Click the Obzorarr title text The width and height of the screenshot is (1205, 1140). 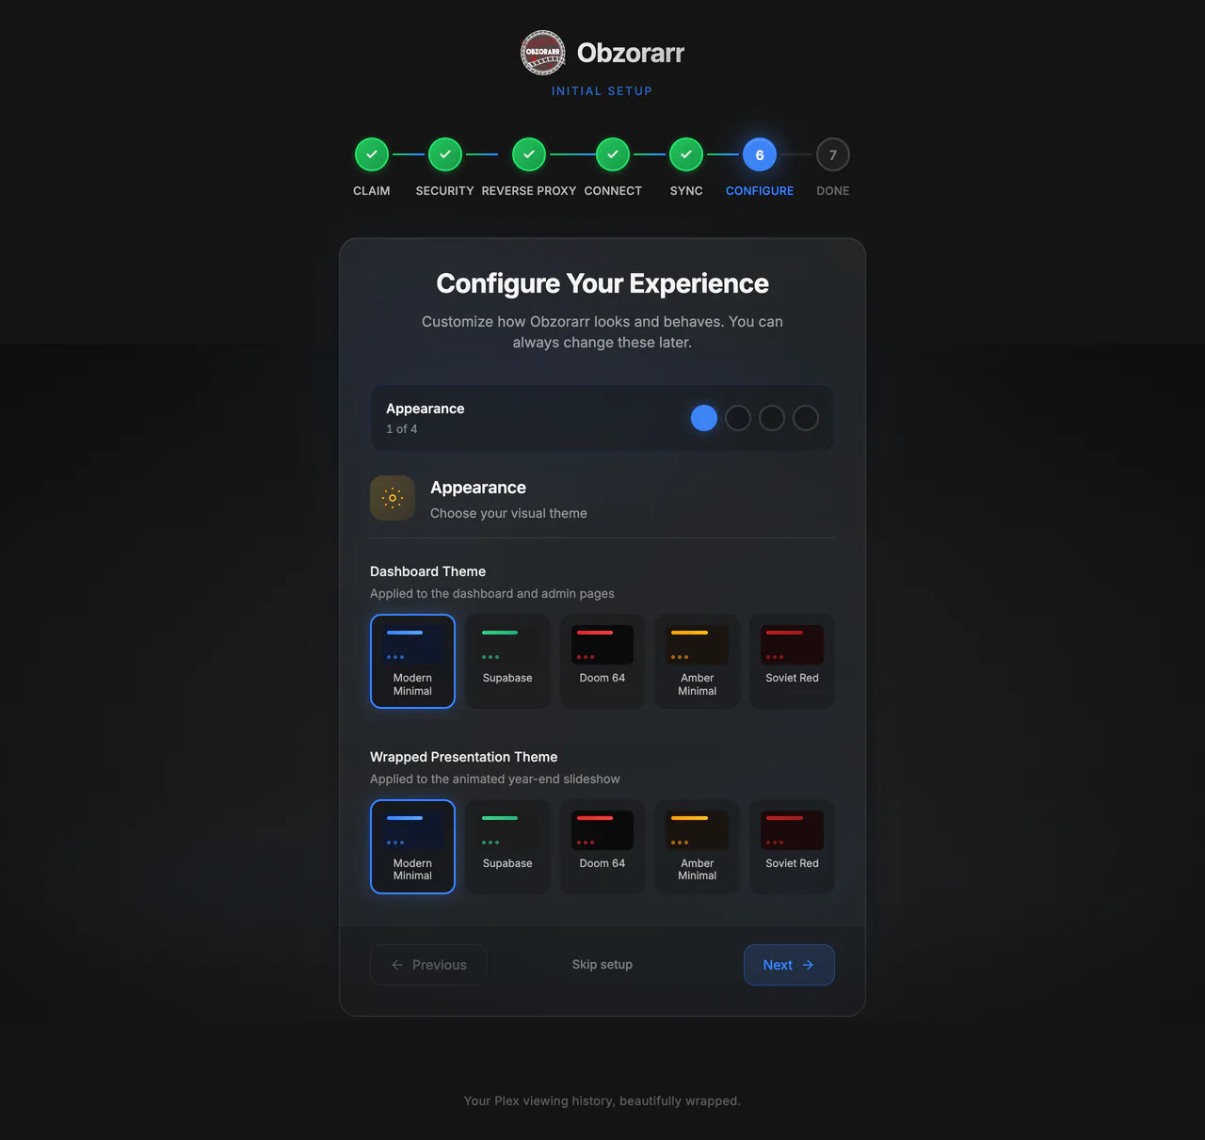pos(631,53)
